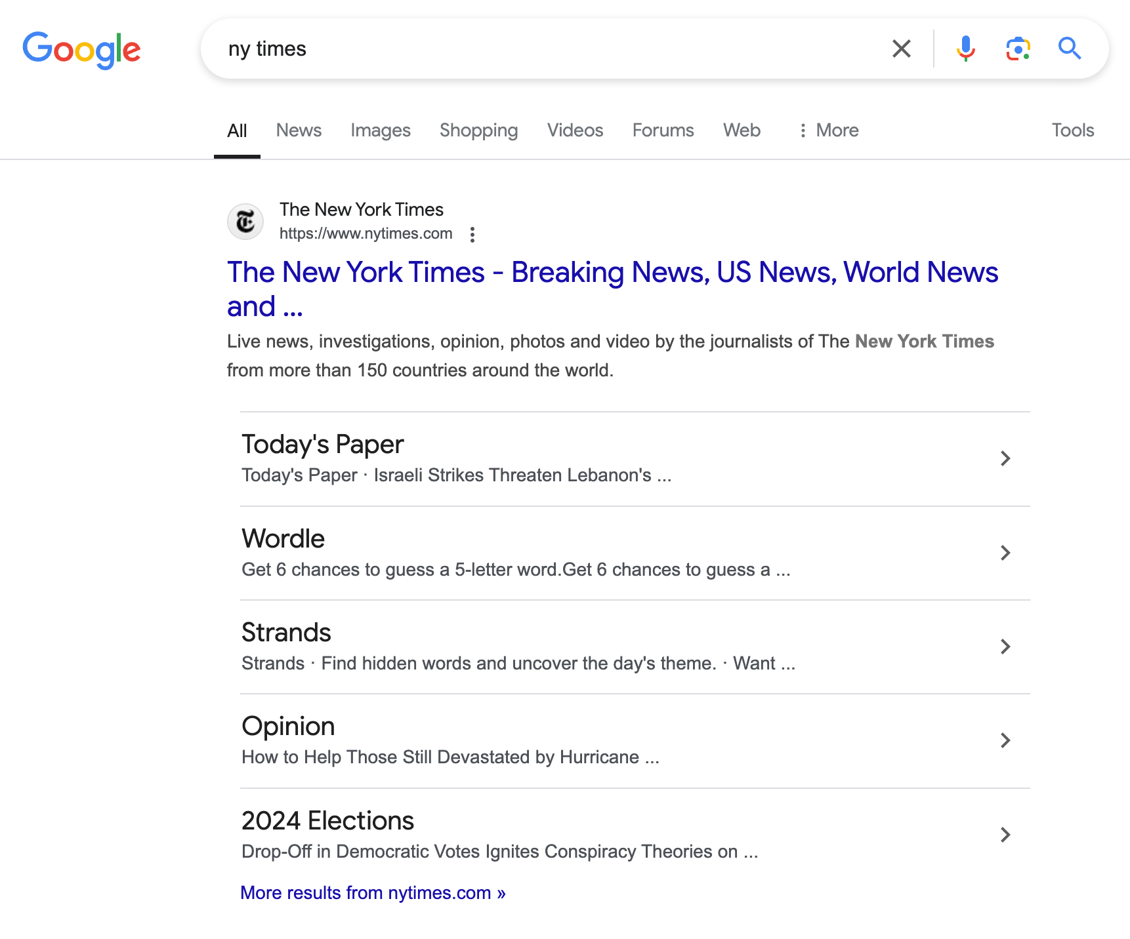This screenshot has height=939, width=1130.
Task: Click the chevron on the Strands row
Action: (1005, 647)
